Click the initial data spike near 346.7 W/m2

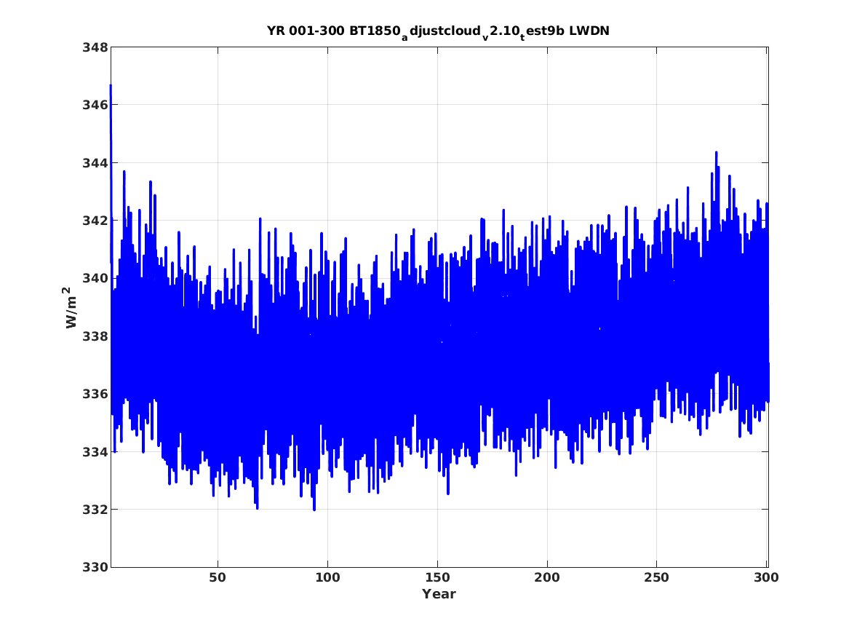pyautogui.click(x=111, y=87)
